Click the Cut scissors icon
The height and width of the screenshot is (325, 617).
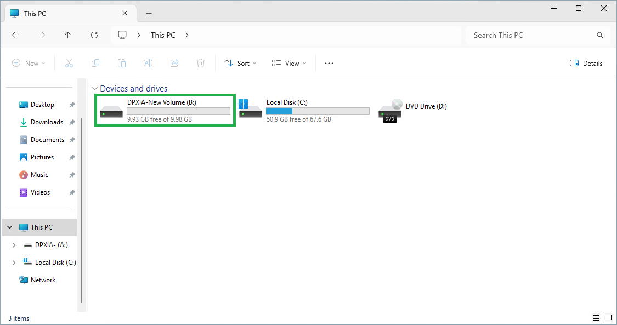tap(69, 64)
